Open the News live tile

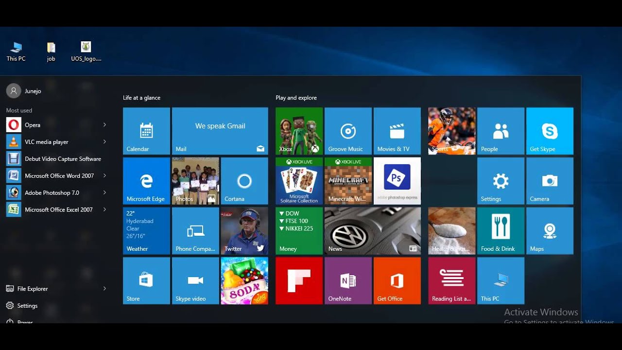(373, 231)
